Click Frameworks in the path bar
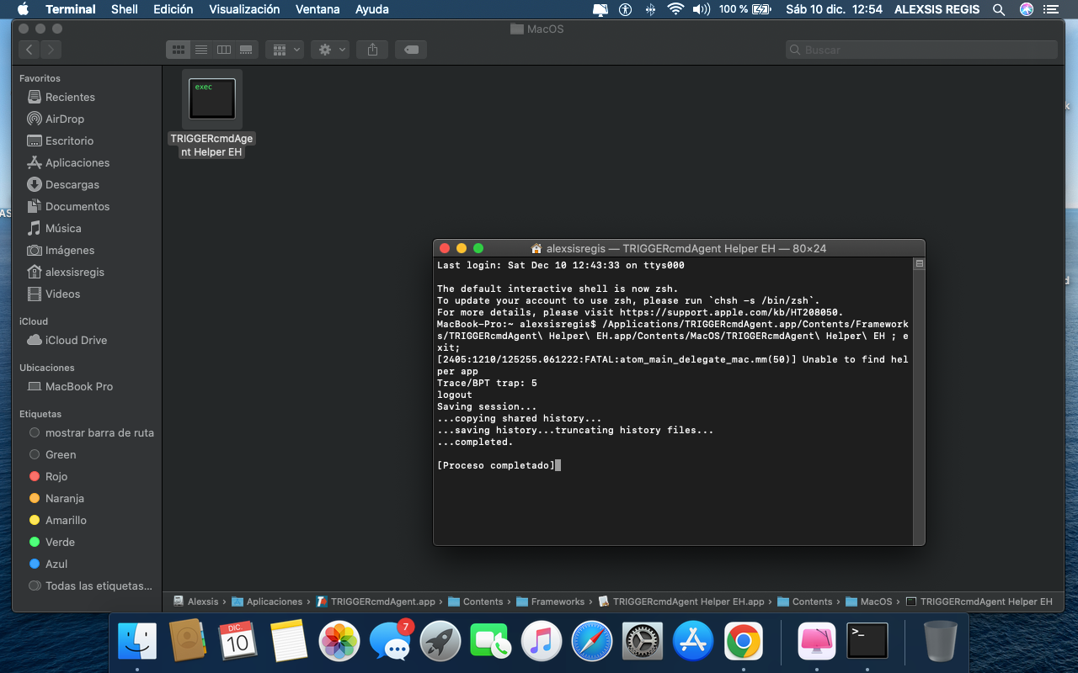Screen dimensions: 1078x673 (551, 601)
